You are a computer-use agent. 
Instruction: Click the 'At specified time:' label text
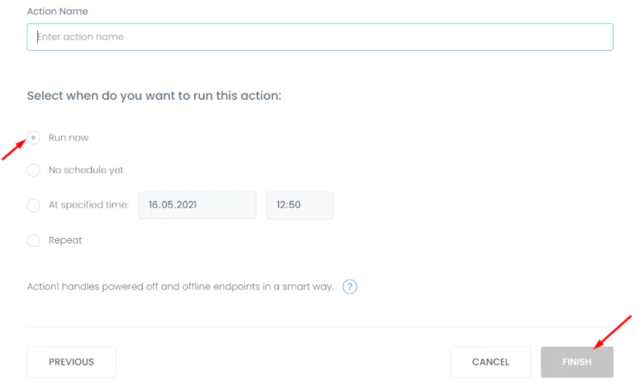pyautogui.click(x=88, y=205)
